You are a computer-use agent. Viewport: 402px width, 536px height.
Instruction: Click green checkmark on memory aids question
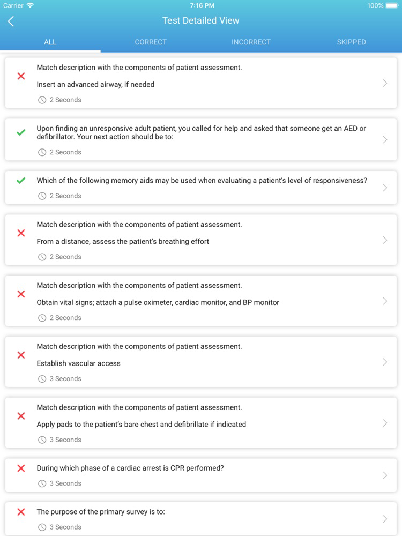[x=21, y=181]
